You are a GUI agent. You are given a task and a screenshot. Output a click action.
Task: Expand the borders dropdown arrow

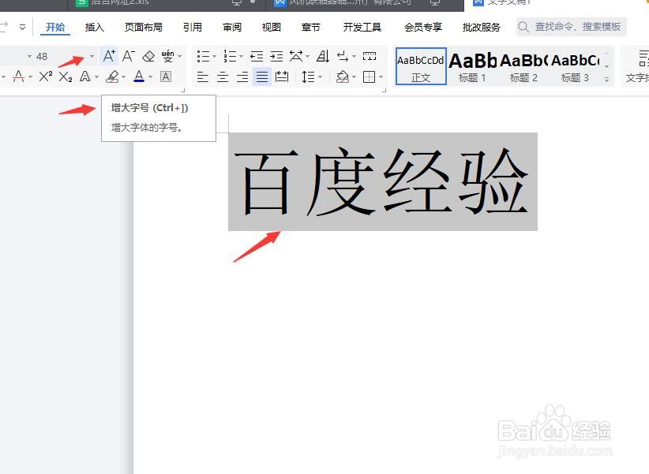click(381, 77)
